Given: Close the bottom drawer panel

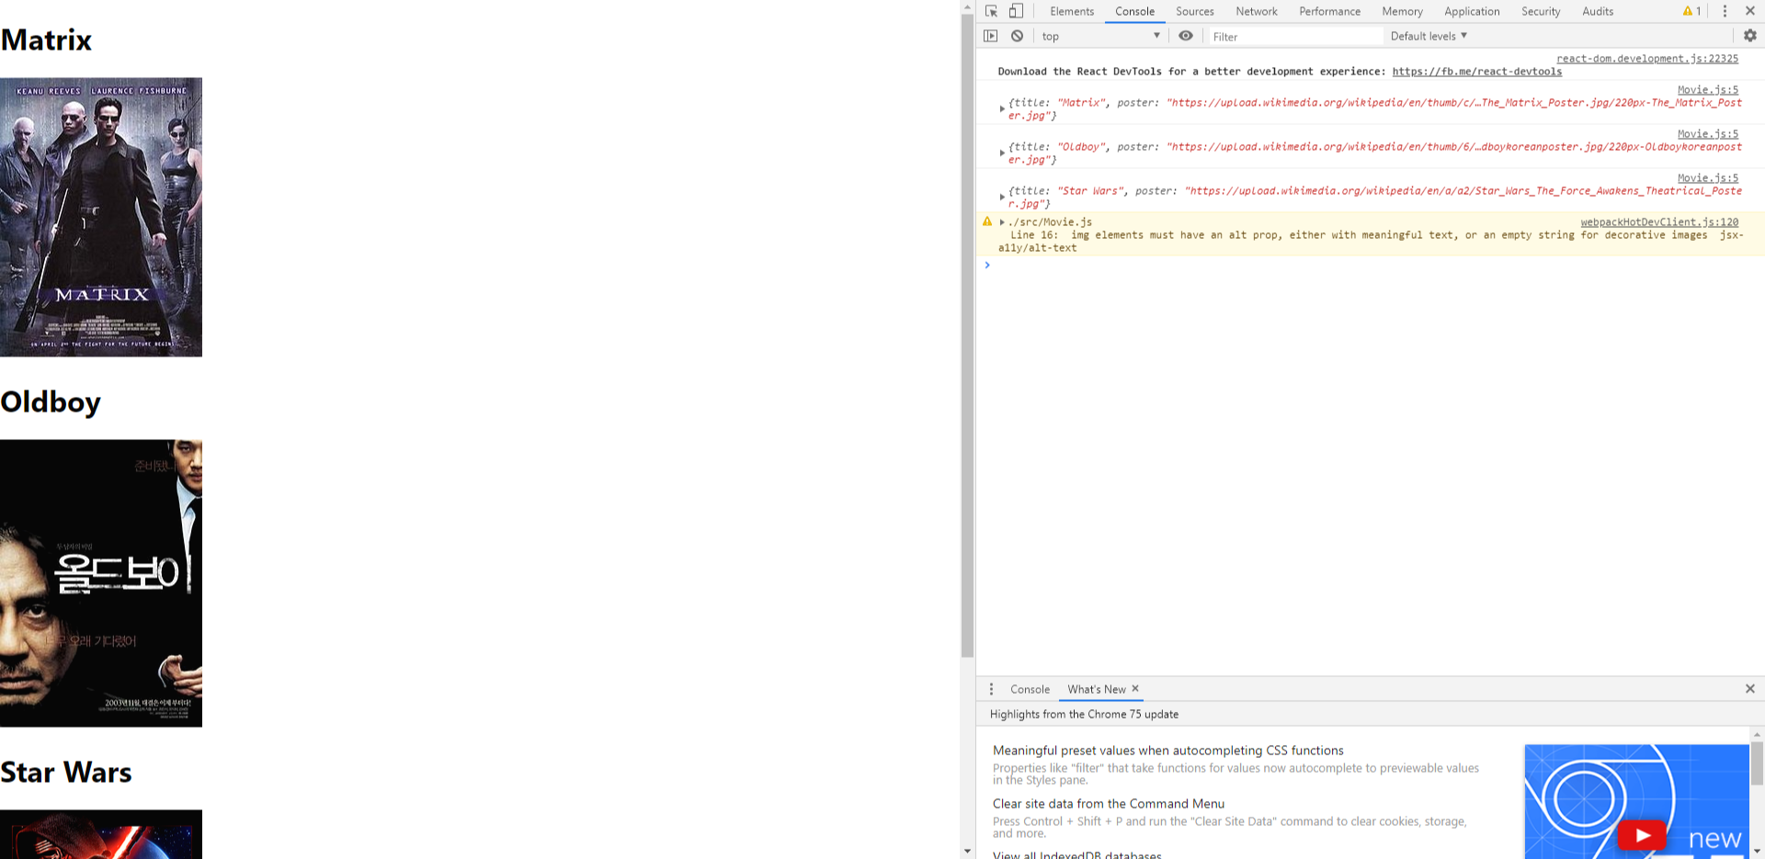Looking at the screenshot, I should (x=1750, y=689).
